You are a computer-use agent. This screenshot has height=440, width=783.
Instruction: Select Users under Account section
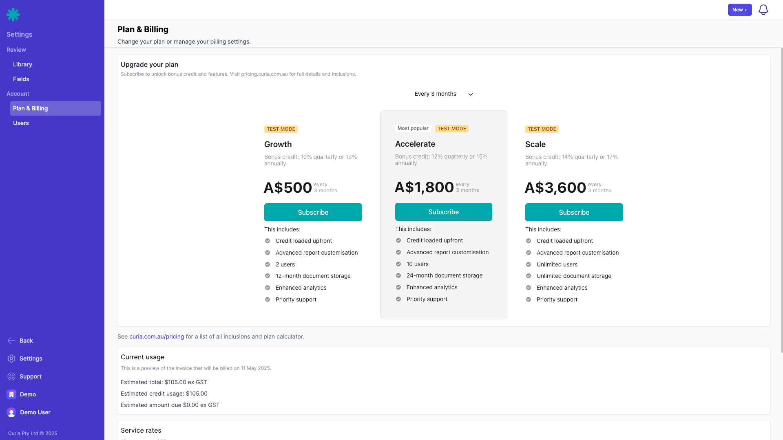[x=21, y=123]
